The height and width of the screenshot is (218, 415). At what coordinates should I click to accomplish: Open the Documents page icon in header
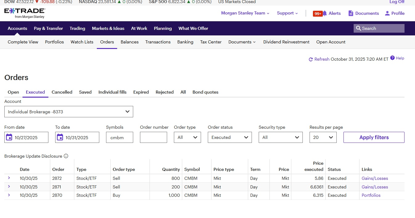[x=351, y=13]
